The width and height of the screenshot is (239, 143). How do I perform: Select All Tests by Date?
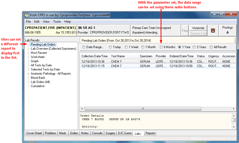(x=41, y=65)
